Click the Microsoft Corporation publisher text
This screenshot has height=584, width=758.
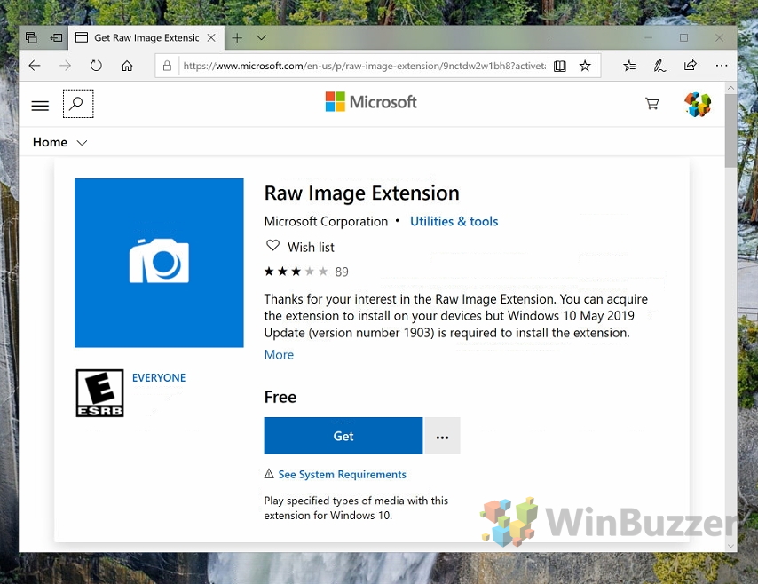tap(326, 221)
